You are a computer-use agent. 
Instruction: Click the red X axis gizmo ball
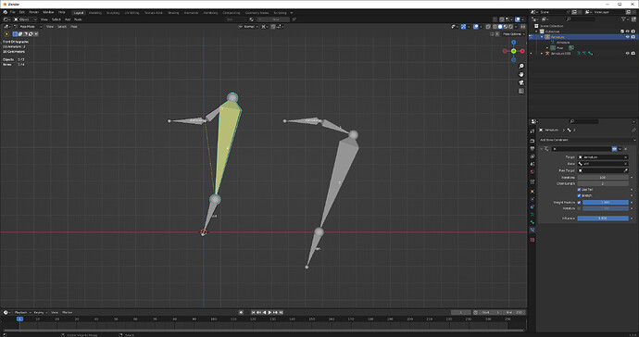pyautogui.click(x=522, y=51)
